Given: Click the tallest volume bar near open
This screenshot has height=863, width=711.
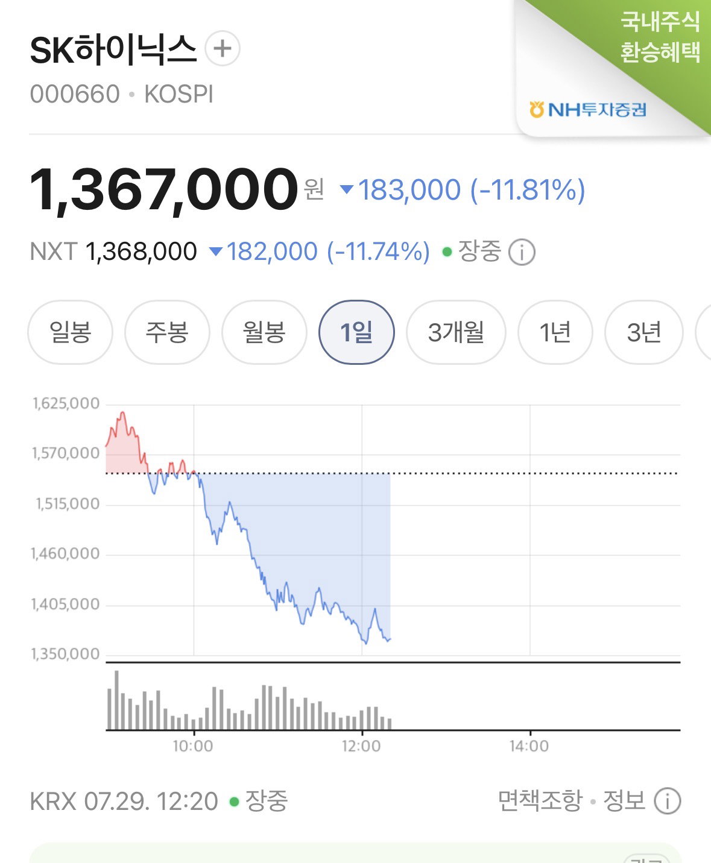Looking at the screenshot, I should [116, 700].
